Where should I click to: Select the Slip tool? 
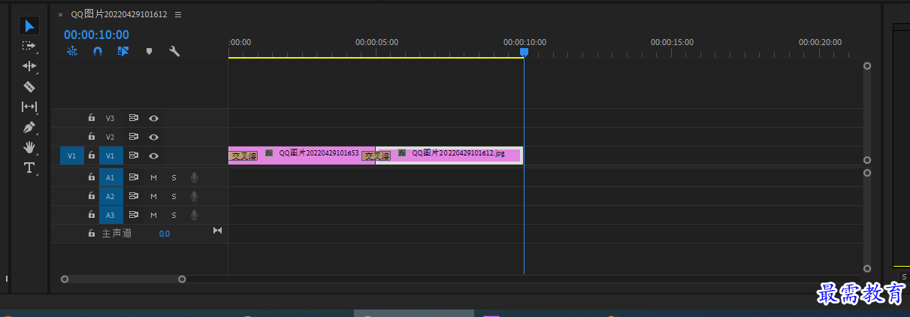pyautogui.click(x=29, y=107)
